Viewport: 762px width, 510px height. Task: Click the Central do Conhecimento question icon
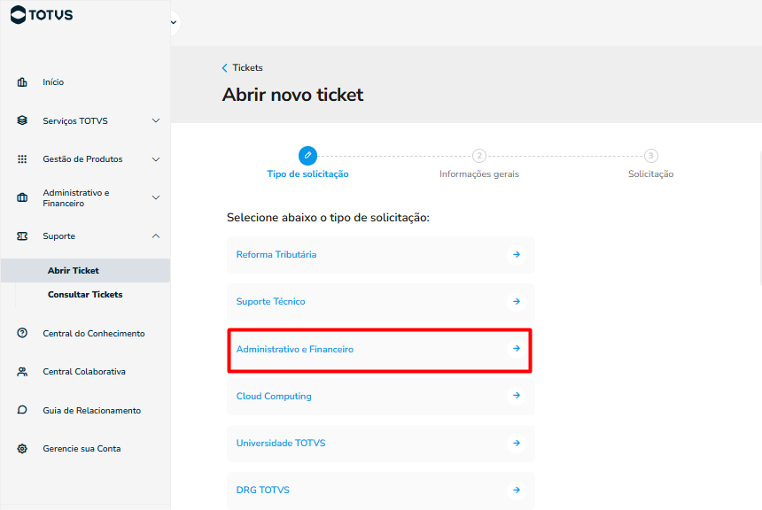22,333
